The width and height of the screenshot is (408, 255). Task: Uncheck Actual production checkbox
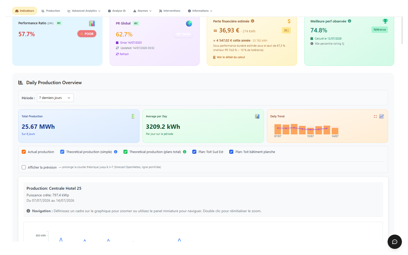pos(24,152)
